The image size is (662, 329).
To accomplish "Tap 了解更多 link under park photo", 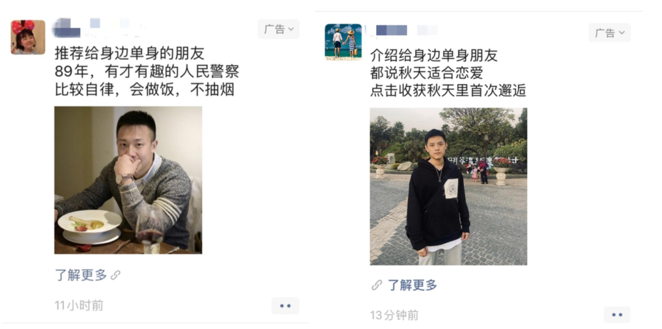I will coord(412,285).
